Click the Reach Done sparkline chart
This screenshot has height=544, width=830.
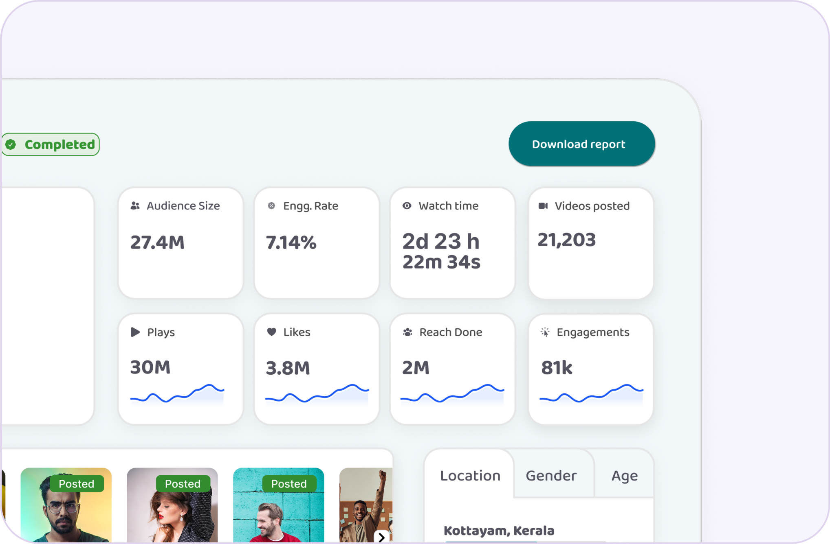[452, 394]
